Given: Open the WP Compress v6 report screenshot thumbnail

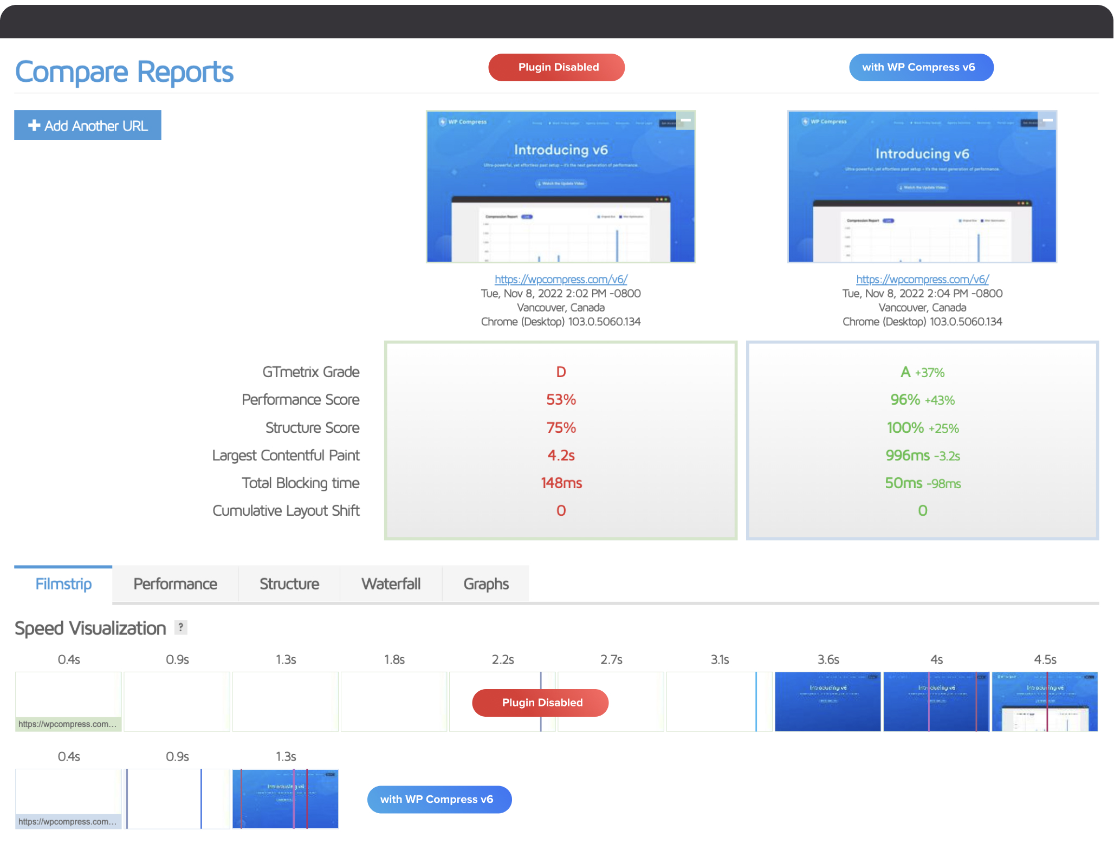Looking at the screenshot, I should click(x=922, y=186).
